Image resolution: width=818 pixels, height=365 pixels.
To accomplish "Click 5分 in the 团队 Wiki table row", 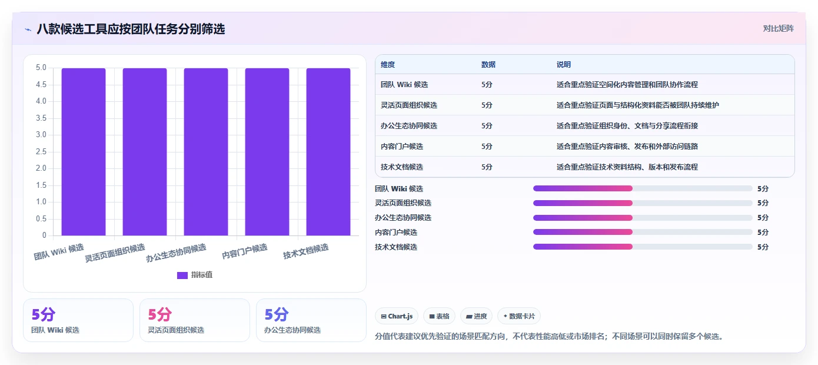I will (487, 85).
